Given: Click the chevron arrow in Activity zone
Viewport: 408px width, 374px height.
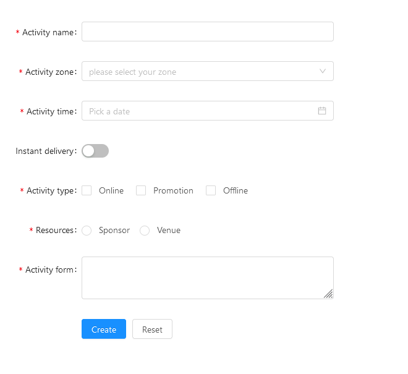Looking at the screenshot, I should pos(323,71).
